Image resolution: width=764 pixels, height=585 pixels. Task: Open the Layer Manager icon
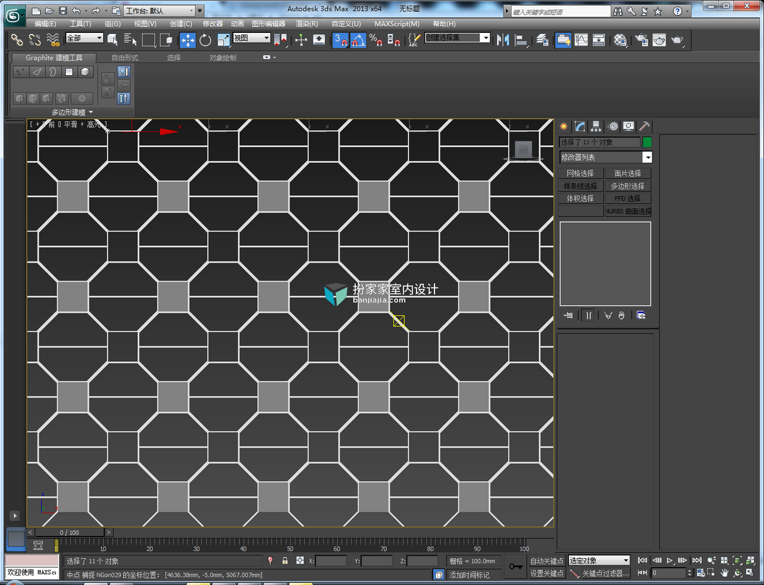point(543,40)
